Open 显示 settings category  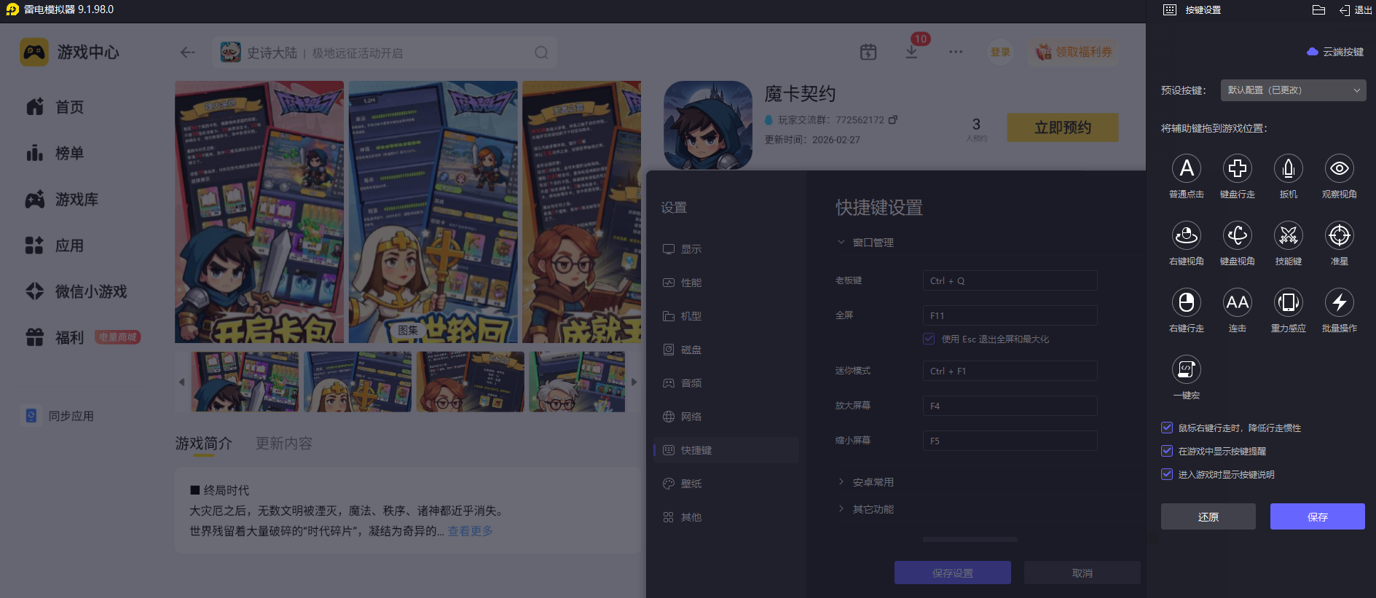[726, 249]
